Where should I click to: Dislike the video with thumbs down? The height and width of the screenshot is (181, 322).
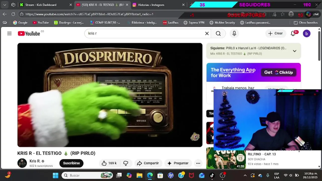pyautogui.click(x=126, y=163)
